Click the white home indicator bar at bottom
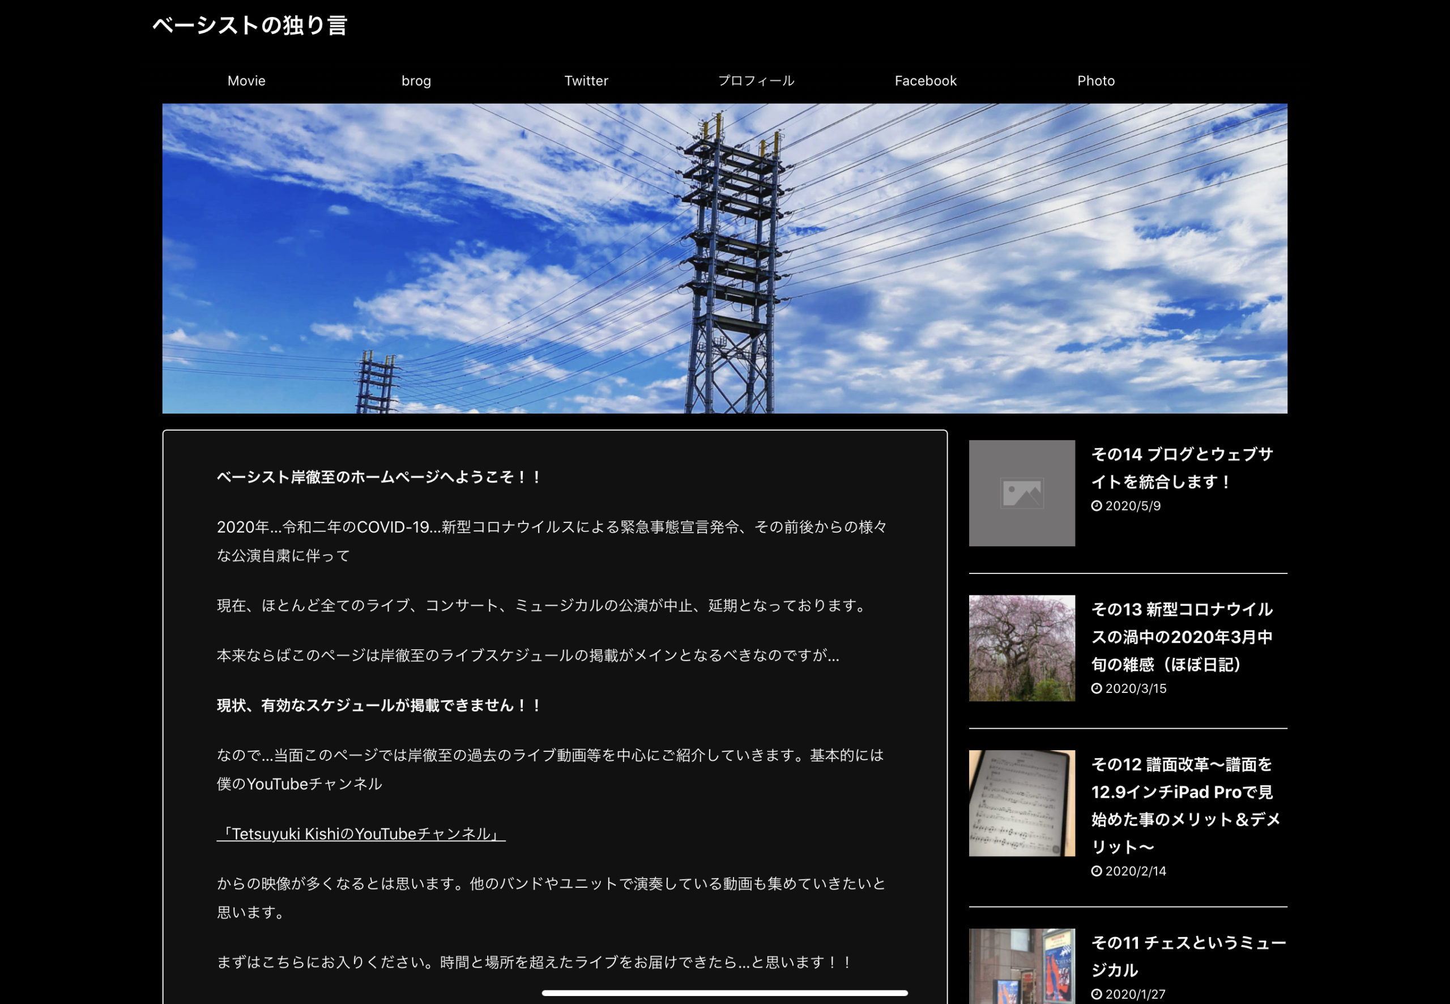This screenshot has height=1004, width=1450. pyautogui.click(x=724, y=993)
